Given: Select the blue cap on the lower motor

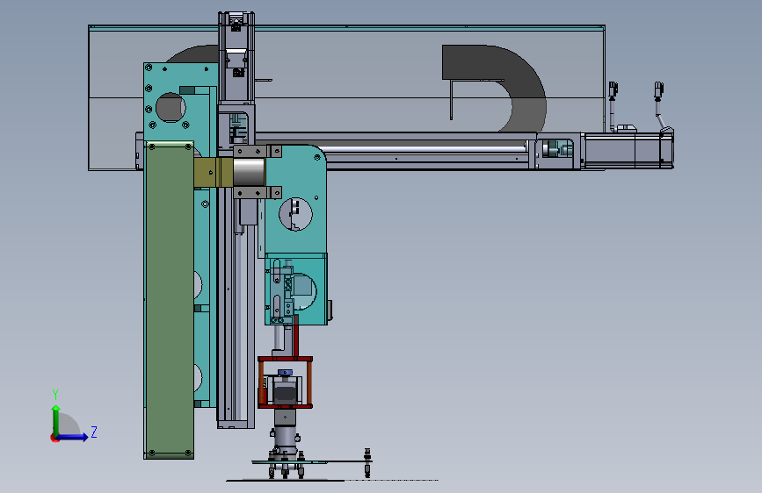Looking at the screenshot, I should [286, 373].
